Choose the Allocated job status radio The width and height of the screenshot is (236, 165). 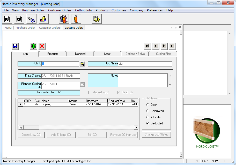tap(148, 117)
